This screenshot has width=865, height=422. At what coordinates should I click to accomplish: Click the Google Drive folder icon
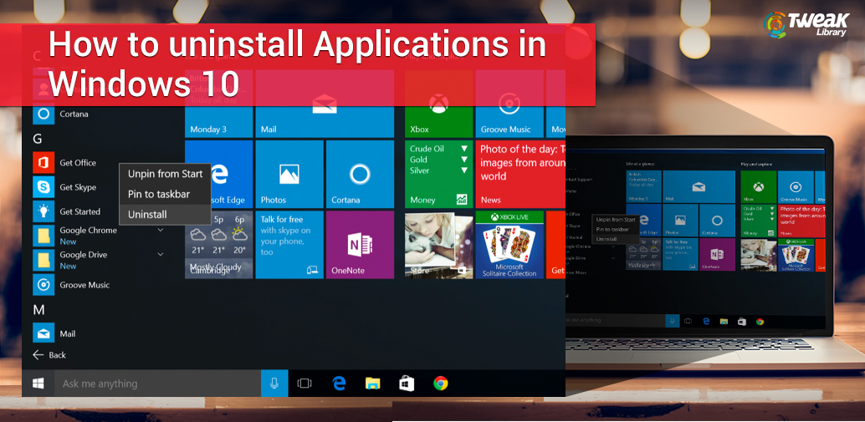[x=44, y=260]
